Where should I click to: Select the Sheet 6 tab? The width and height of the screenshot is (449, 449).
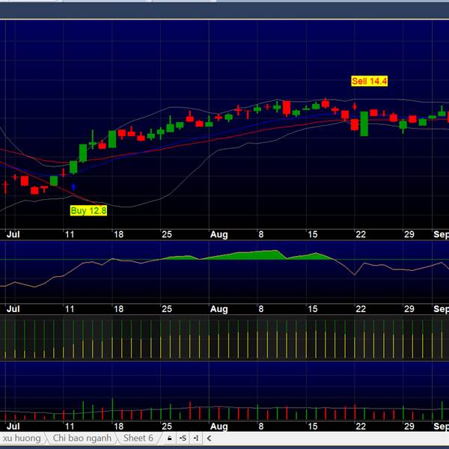point(138,438)
